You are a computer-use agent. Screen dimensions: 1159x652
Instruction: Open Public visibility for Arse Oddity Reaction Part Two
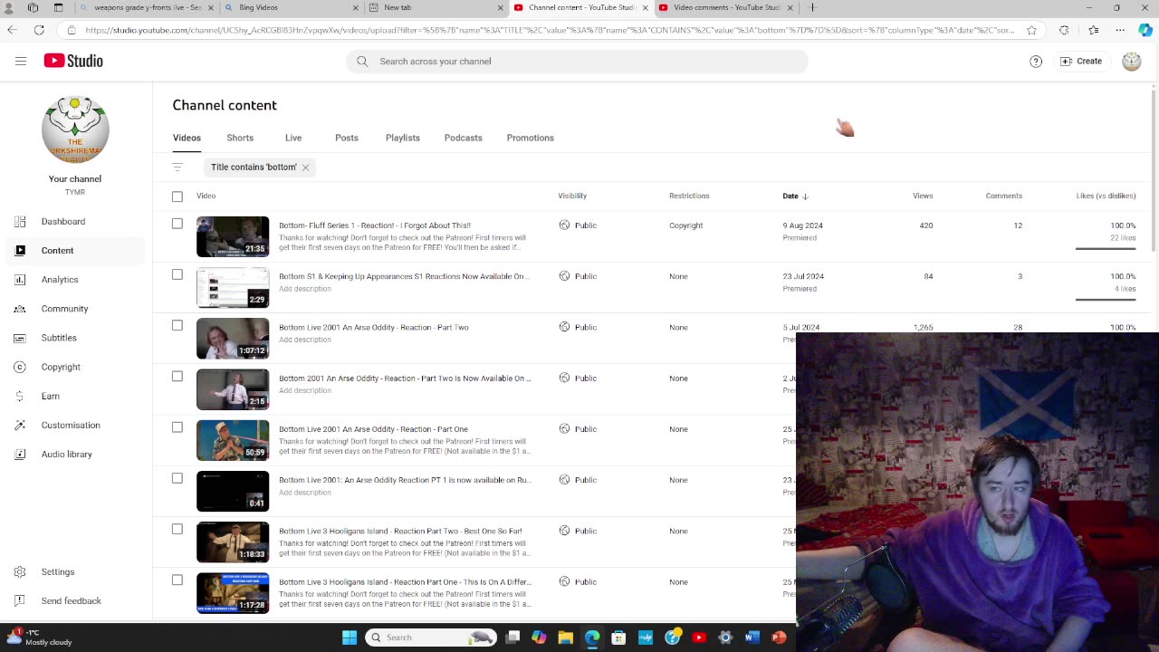[578, 327]
